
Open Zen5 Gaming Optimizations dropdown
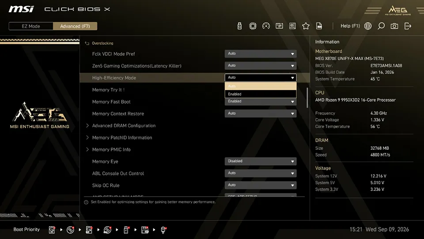click(261, 66)
